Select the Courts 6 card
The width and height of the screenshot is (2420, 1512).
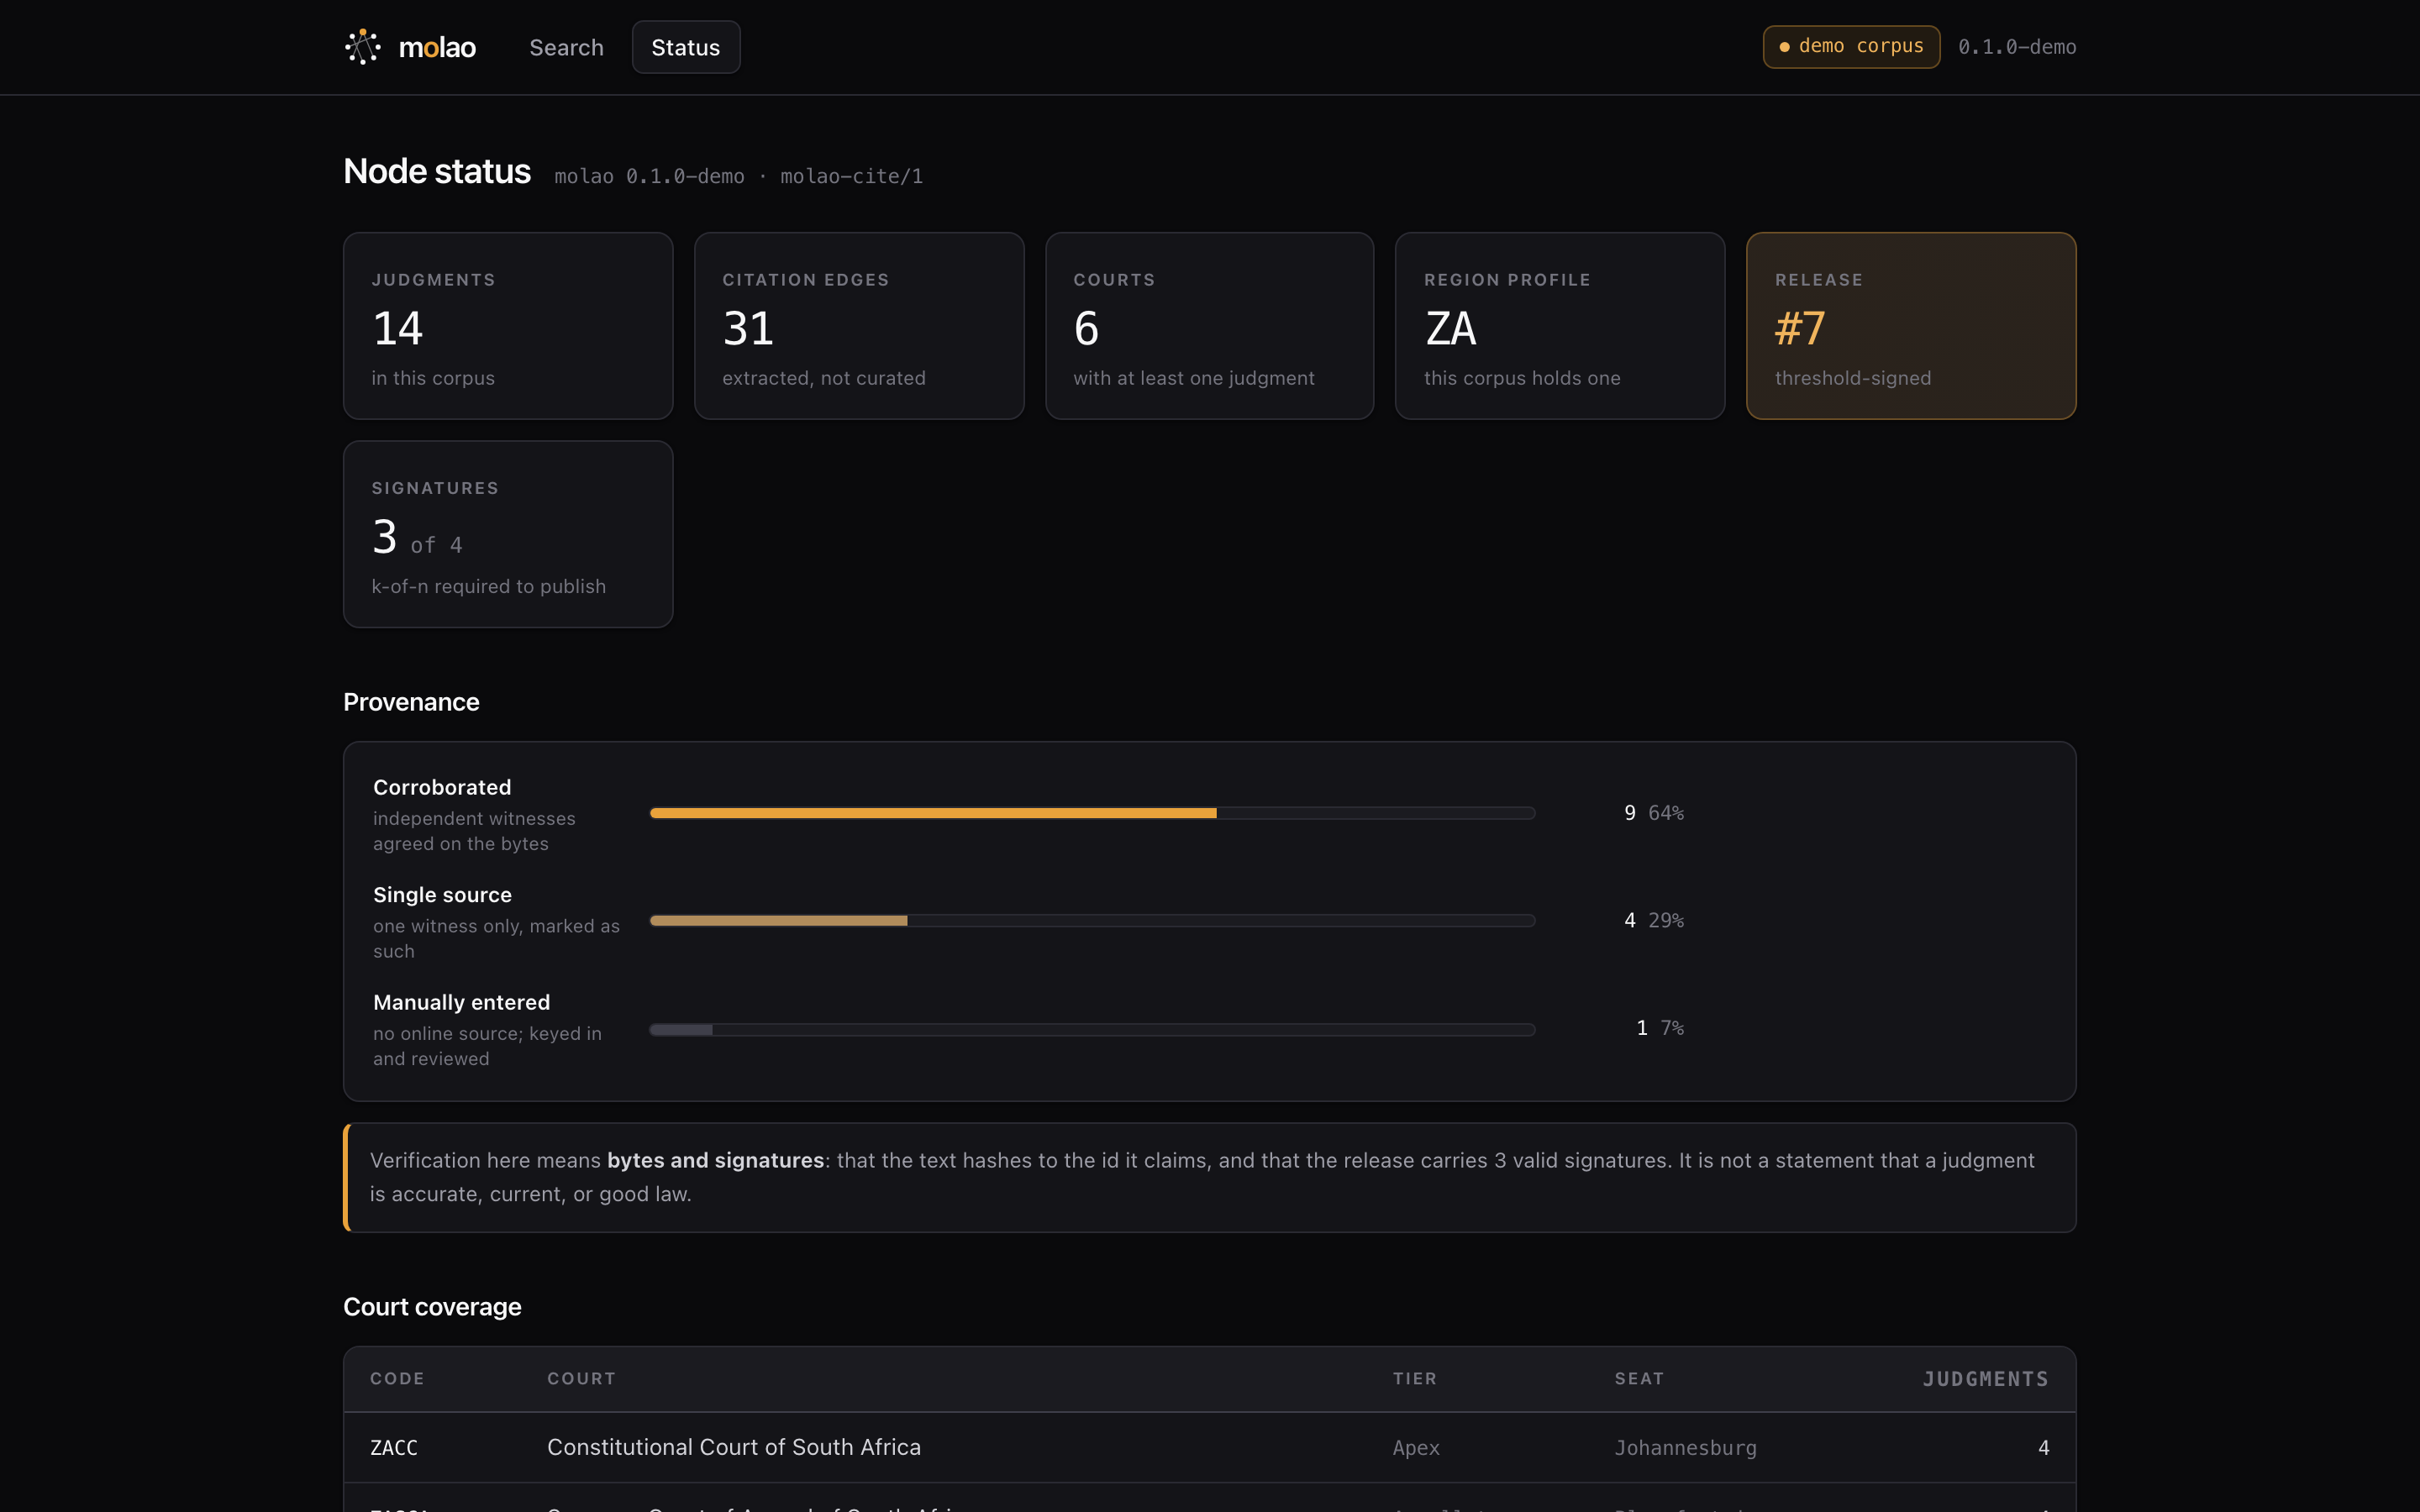click(x=1209, y=326)
